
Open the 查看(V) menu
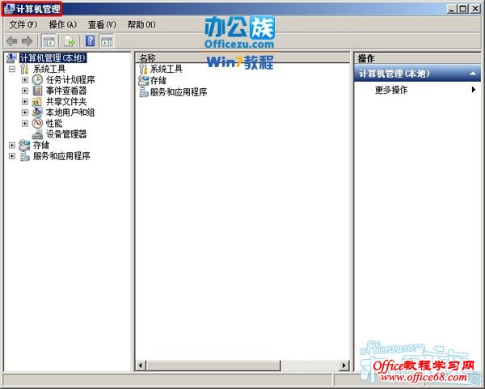[x=102, y=24]
